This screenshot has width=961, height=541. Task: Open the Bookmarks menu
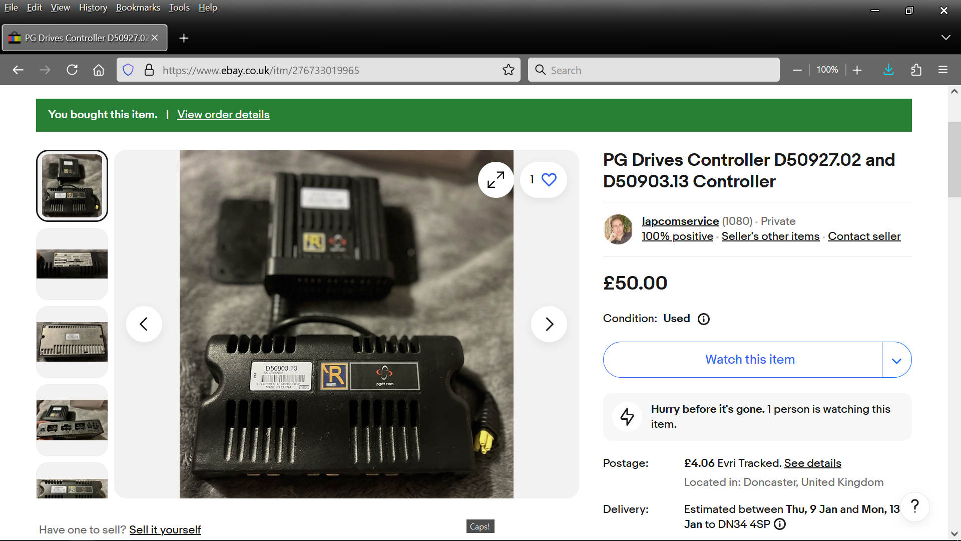(138, 8)
